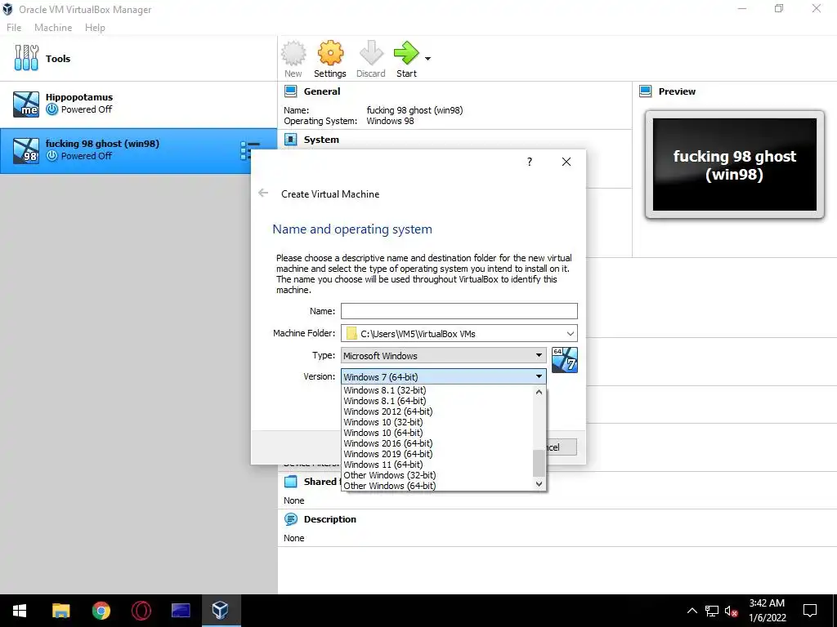Click the version list scrollbar thumb

click(539, 464)
